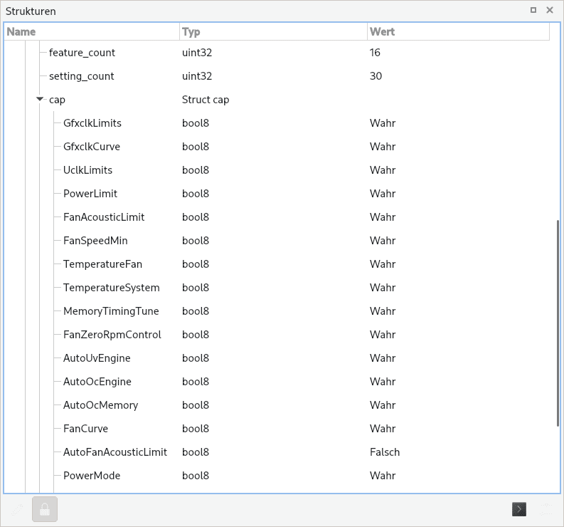Select the FanSpeedMin entry
The width and height of the screenshot is (564, 527).
[95, 241]
